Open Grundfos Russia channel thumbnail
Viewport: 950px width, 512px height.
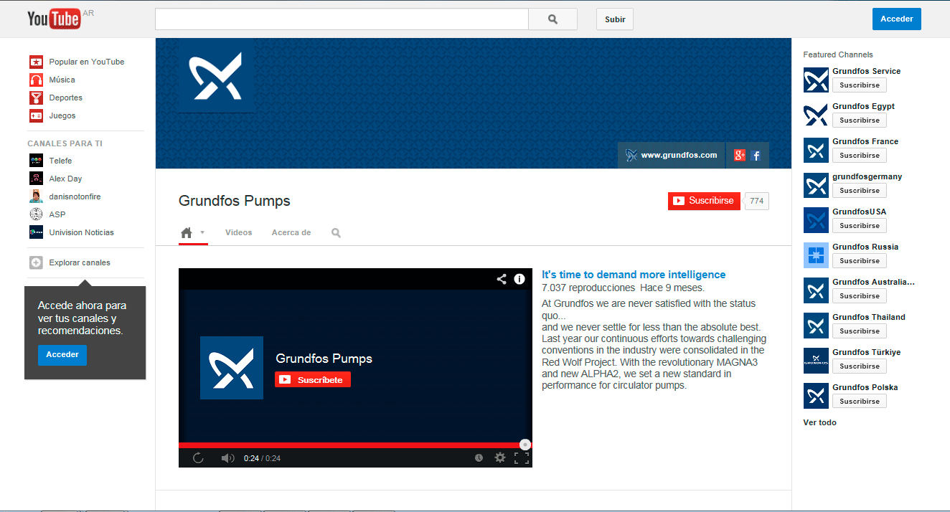coord(816,255)
